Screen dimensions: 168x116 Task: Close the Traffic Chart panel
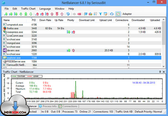pos(164,72)
